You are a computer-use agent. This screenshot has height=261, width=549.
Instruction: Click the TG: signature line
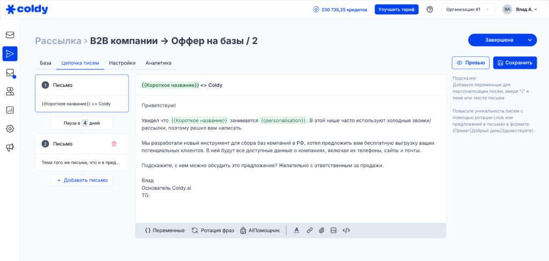(x=146, y=196)
